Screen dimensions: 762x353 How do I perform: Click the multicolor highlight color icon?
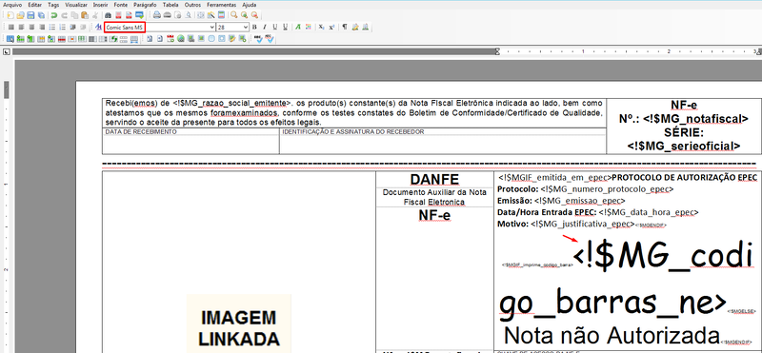click(x=308, y=27)
